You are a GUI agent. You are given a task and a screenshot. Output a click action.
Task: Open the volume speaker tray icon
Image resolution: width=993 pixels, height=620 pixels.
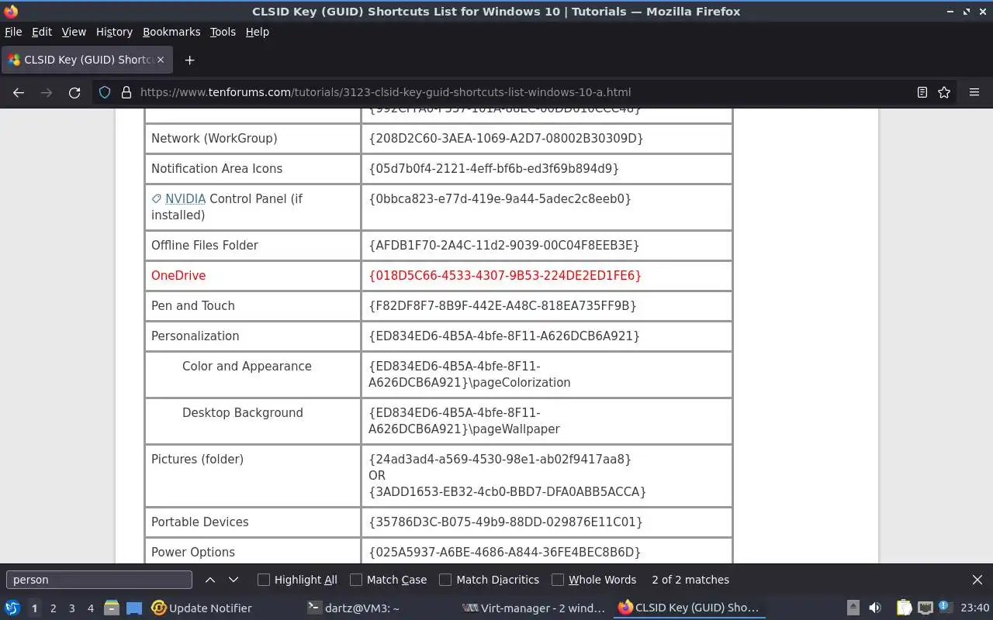coord(875,608)
